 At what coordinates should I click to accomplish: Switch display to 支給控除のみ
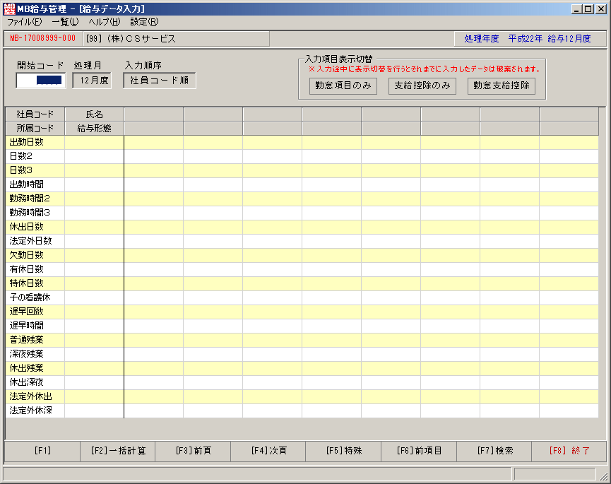[x=422, y=85]
